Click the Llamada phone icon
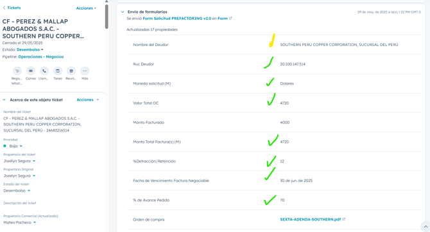Image resolution: width=430 pixels, height=232 pixels. tap(44, 71)
